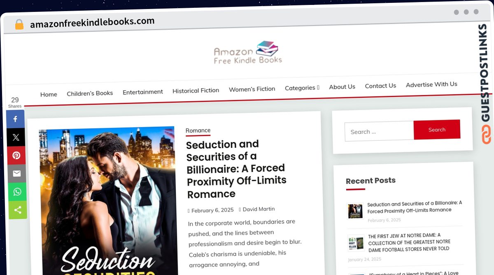Share the page on Facebook
Screen dimensions: 494x275
16,119
